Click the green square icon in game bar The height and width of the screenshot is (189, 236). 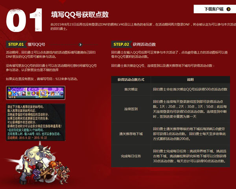29,94
